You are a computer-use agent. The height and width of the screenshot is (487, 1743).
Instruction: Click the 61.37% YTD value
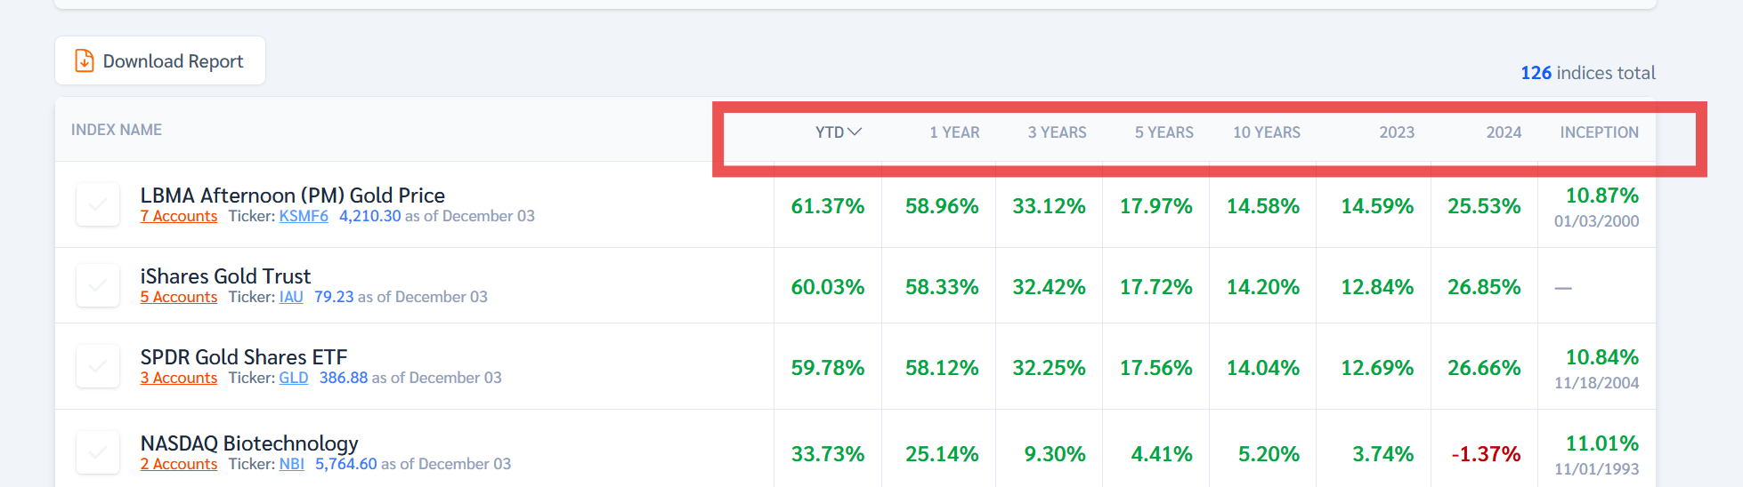coord(828,206)
